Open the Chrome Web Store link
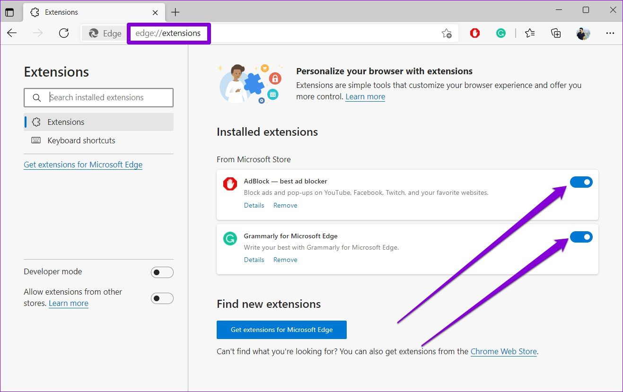 (504, 351)
